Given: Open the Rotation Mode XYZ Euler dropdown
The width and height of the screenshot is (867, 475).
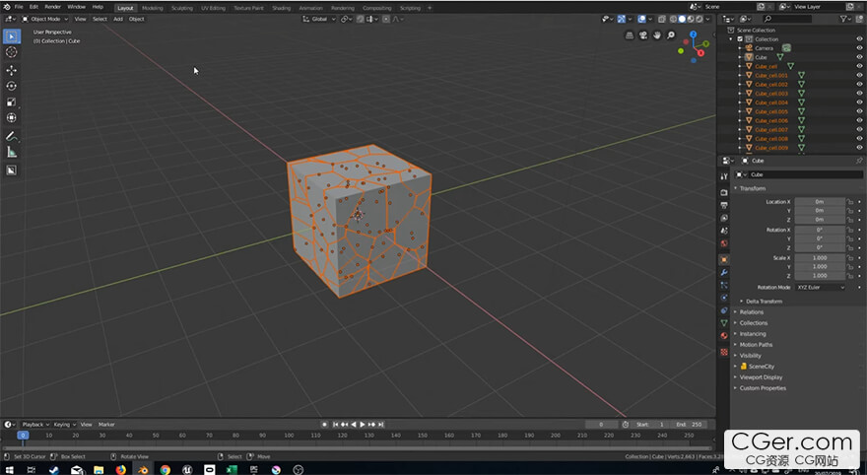Looking at the screenshot, I should (x=821, y=287).
